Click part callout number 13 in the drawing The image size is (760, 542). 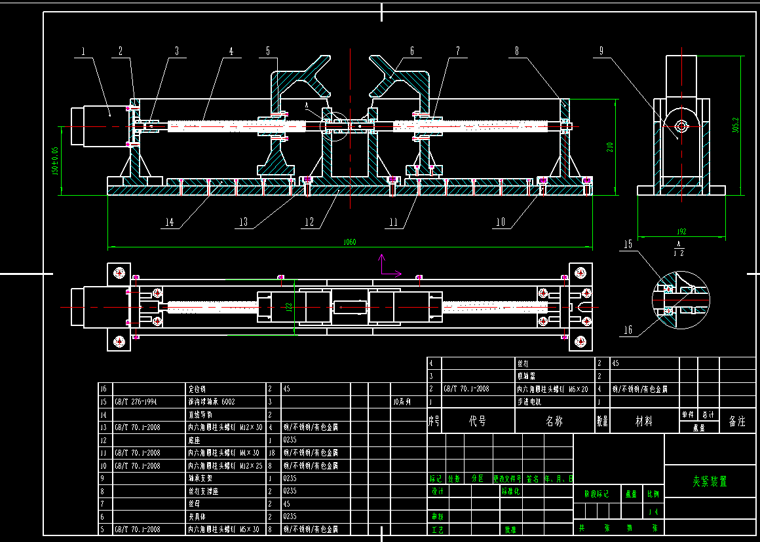243,222
